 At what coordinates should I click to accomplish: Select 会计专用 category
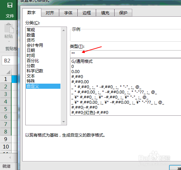pyautogui.click(x=43, y=45)
